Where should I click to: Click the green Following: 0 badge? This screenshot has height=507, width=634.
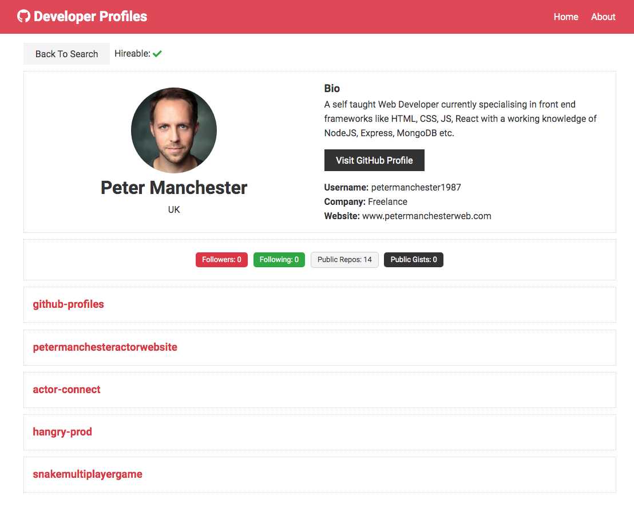[279, 260]
